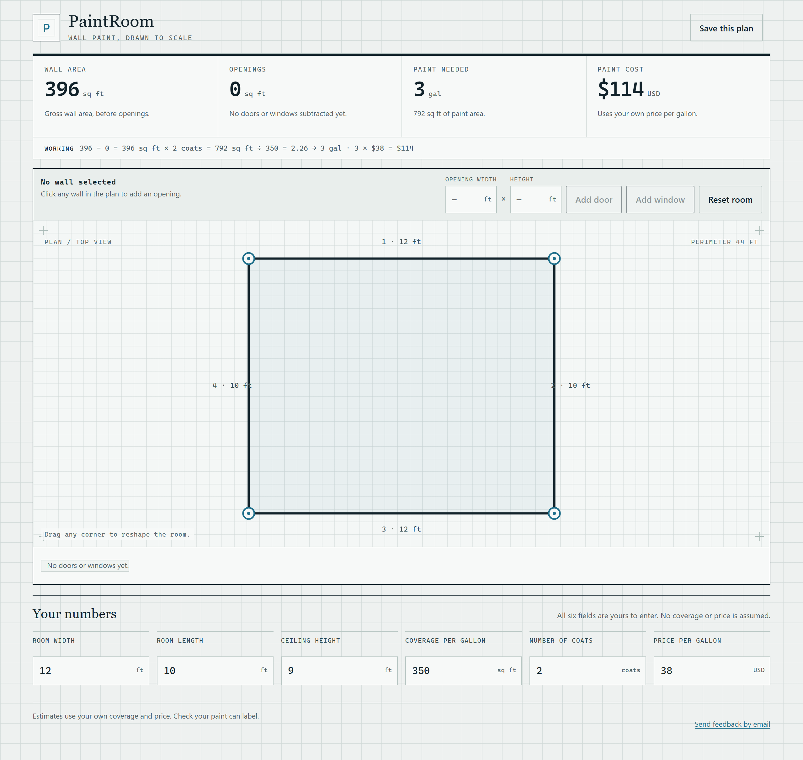This screenshot has width=803, height=760.
Task: Click the '2 · 10 ft' wall label
Action: point(571,386)
